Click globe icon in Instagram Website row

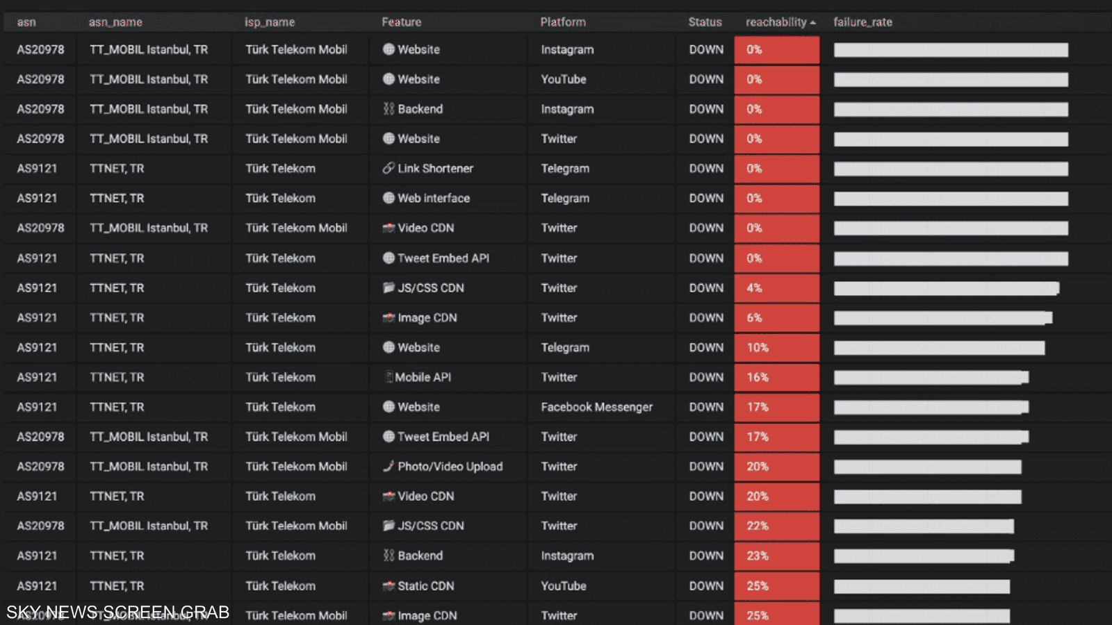tap(389, 49)
